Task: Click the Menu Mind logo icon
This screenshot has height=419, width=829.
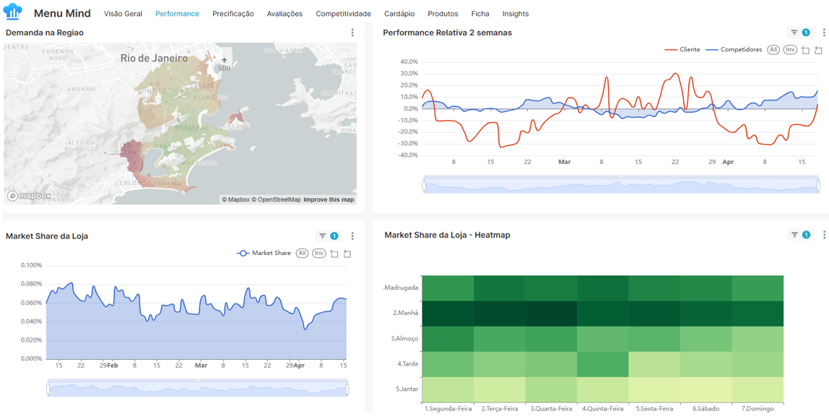Action: click(13, 12)
